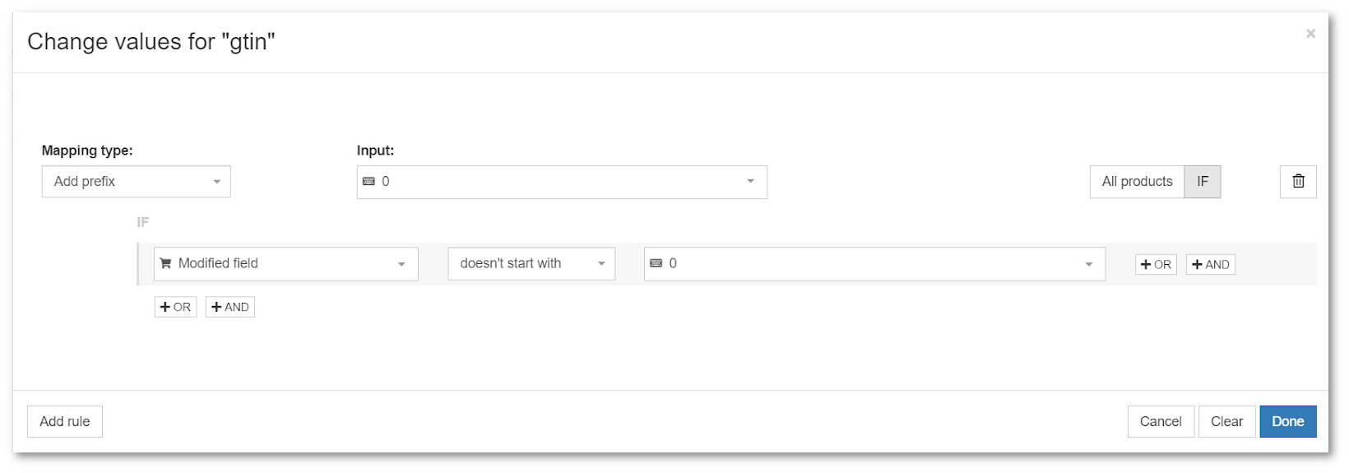Click the Add rule button

pyautogui.click(x=65, y=421)
